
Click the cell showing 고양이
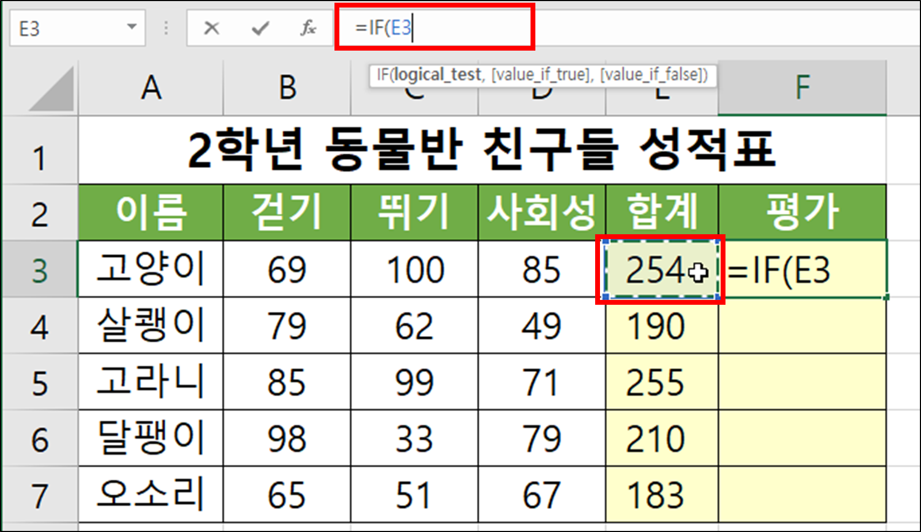tap(150, 269)
